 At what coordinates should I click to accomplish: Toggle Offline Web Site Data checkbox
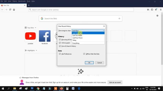(x=84, y=54)
